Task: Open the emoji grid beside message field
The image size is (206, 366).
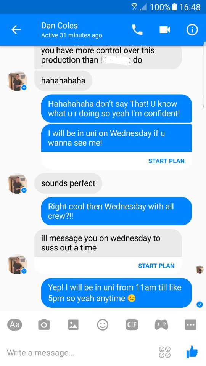Action: click(165, 352)
